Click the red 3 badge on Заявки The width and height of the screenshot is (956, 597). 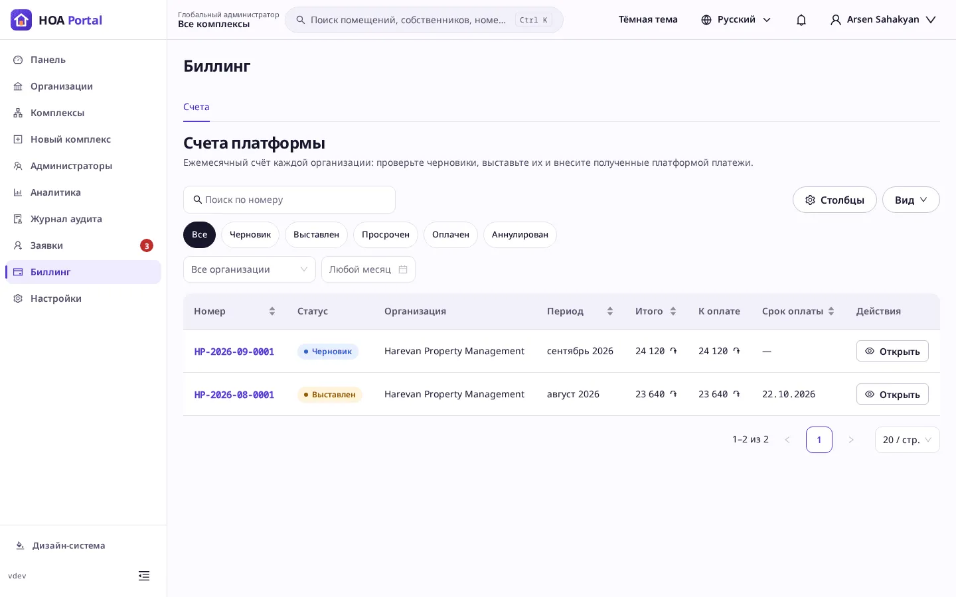(147, 245)
